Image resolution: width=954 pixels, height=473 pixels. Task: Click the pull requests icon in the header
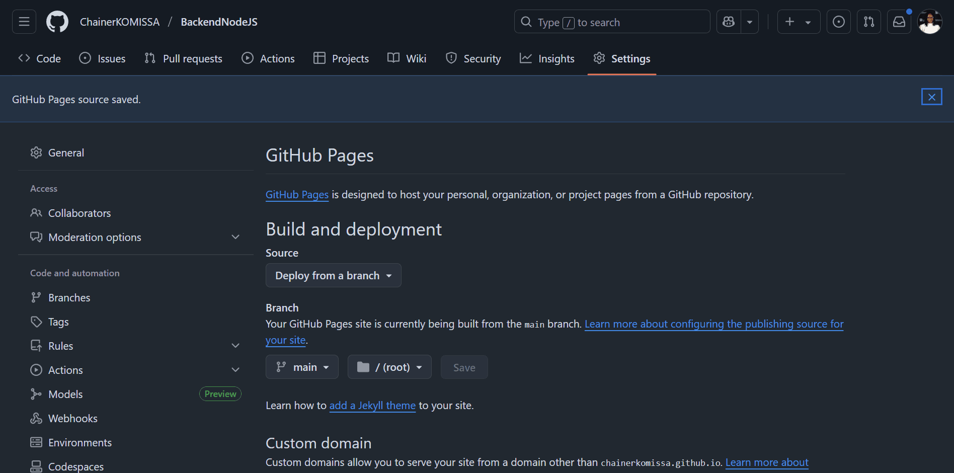[x=868, y=22]
